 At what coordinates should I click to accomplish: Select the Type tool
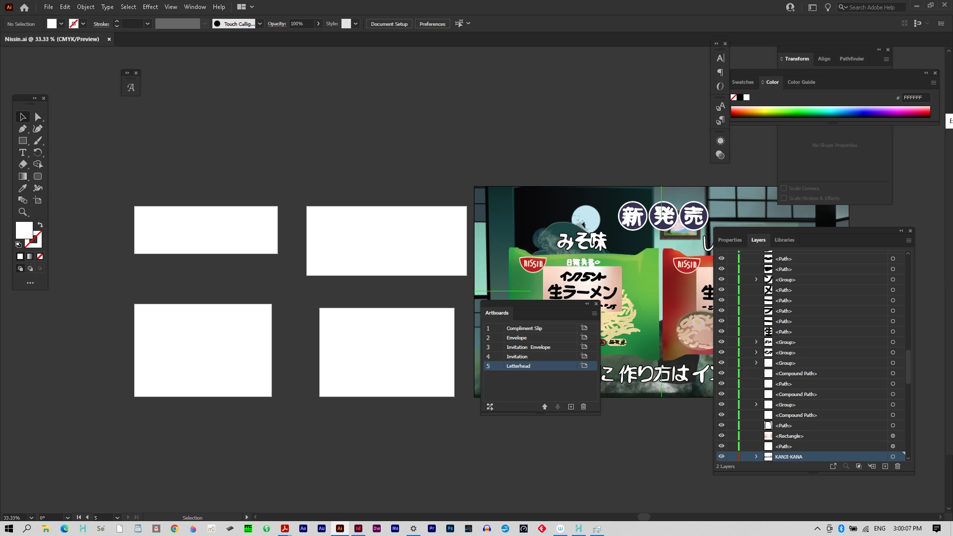pos(22,152)
